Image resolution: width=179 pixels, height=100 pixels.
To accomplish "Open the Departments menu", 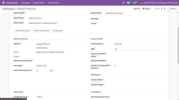I will pos(39,3).
